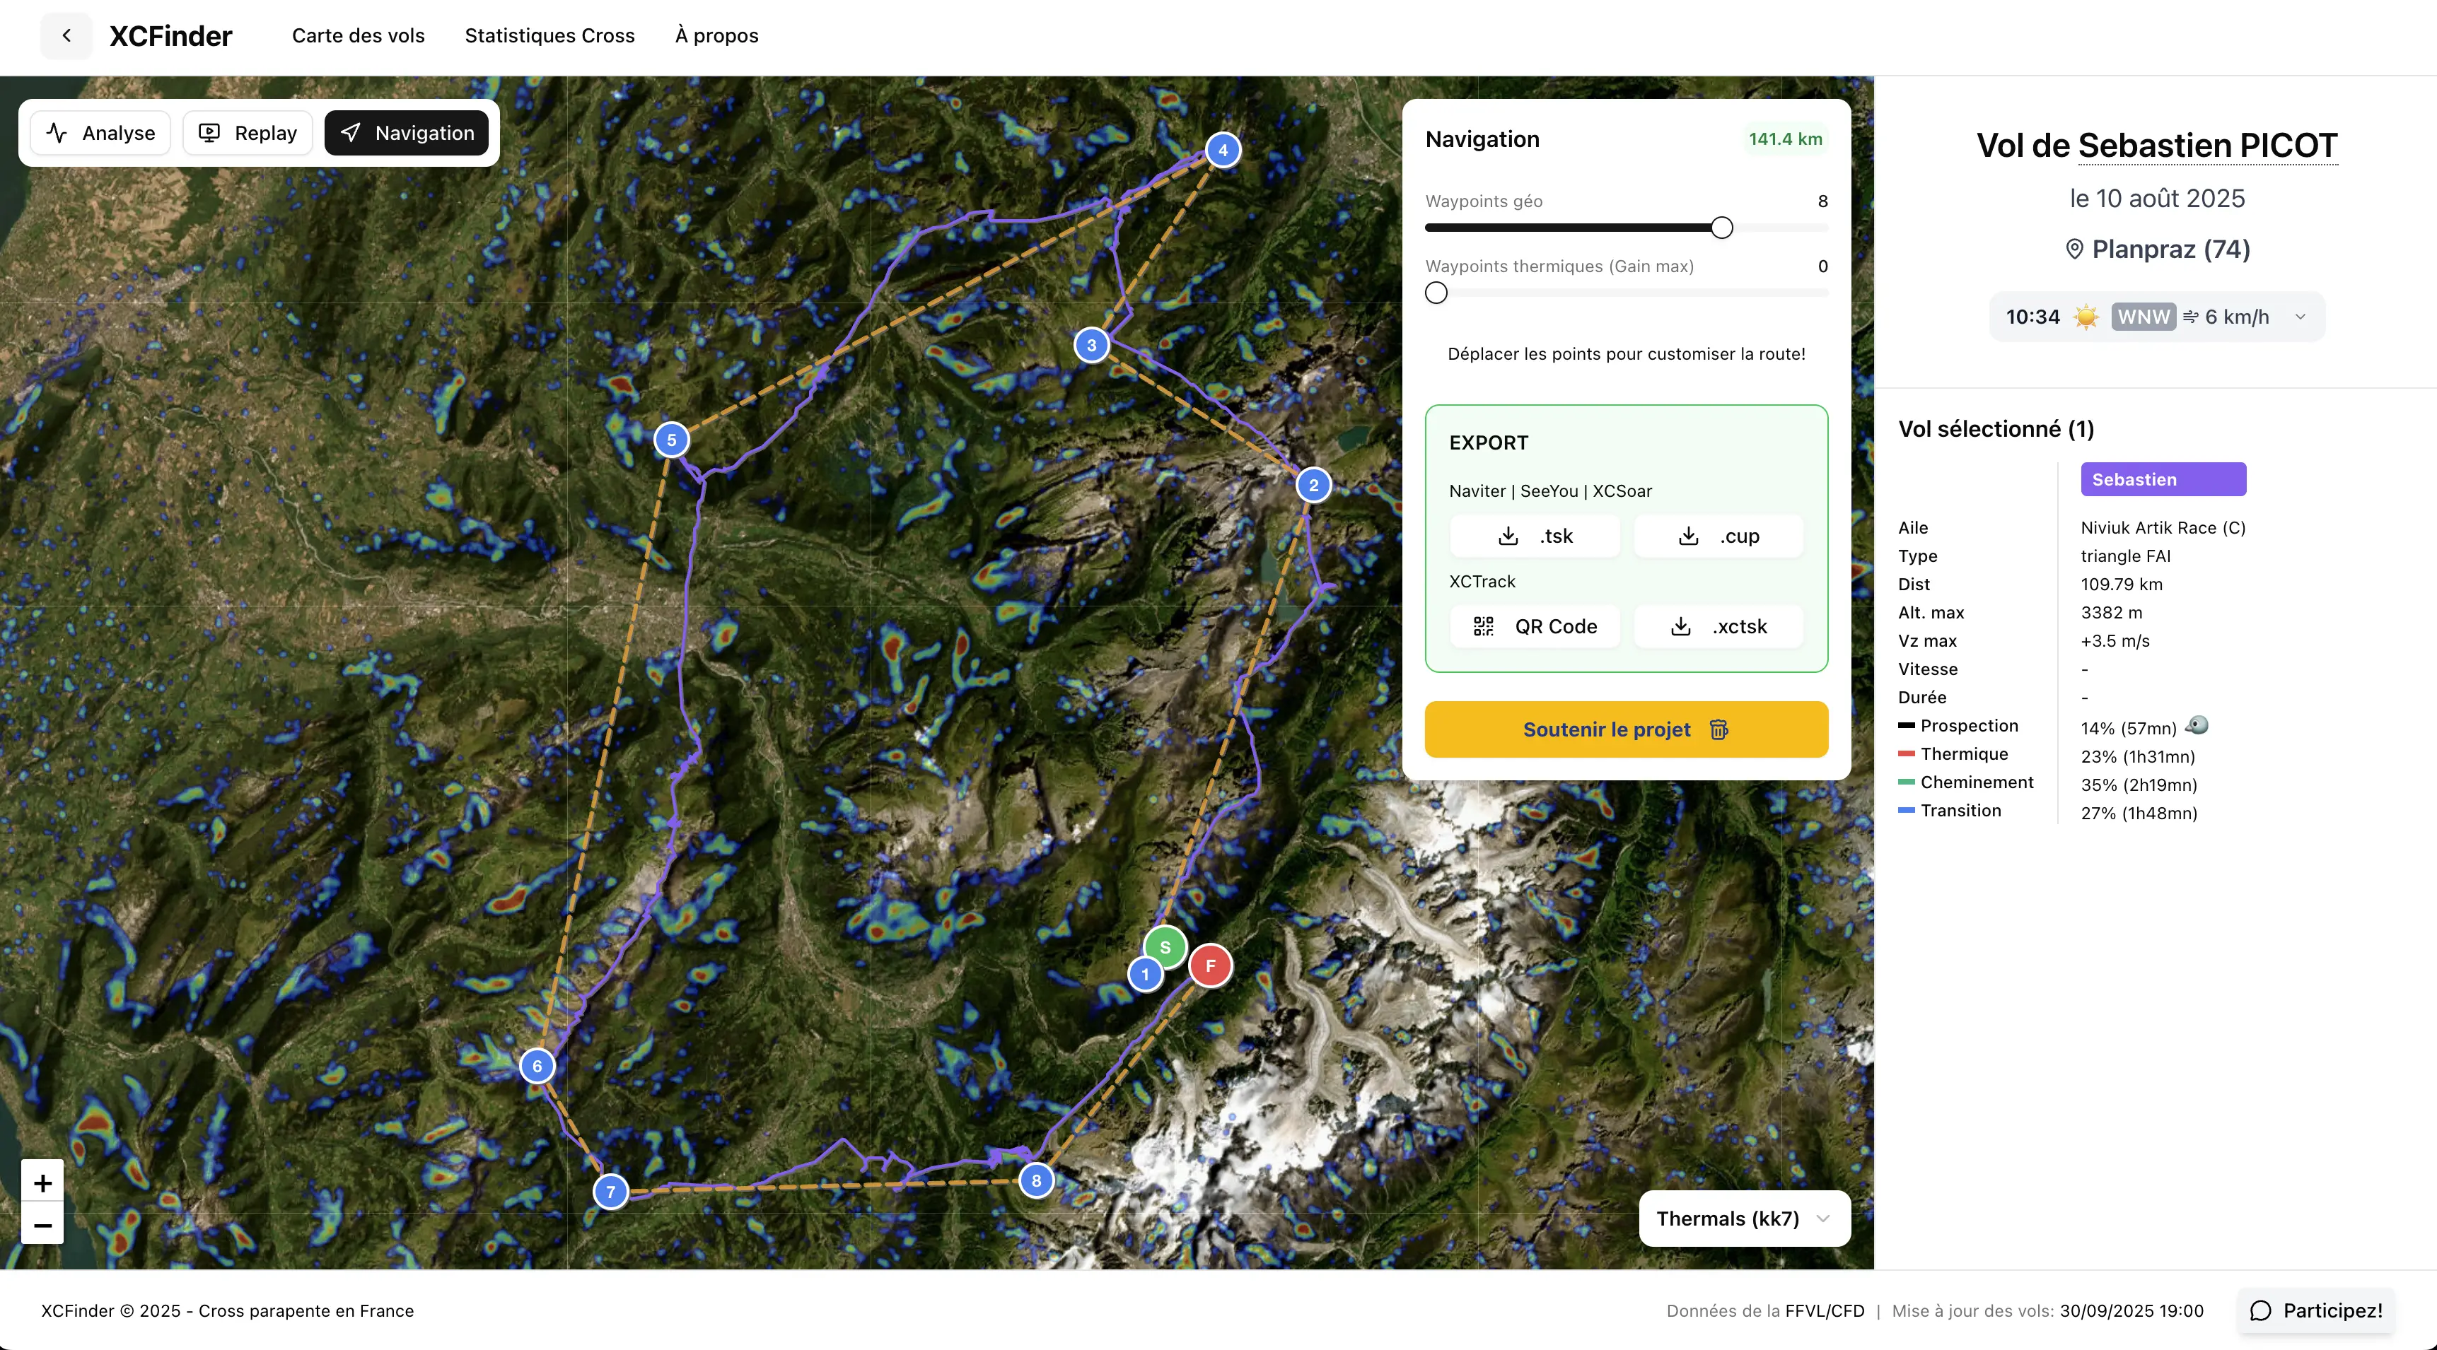The height and width of the screenshot is (1350, 2437).
Task: Open the Participez! chat bubble
Action: (x=2316, y=1310)
